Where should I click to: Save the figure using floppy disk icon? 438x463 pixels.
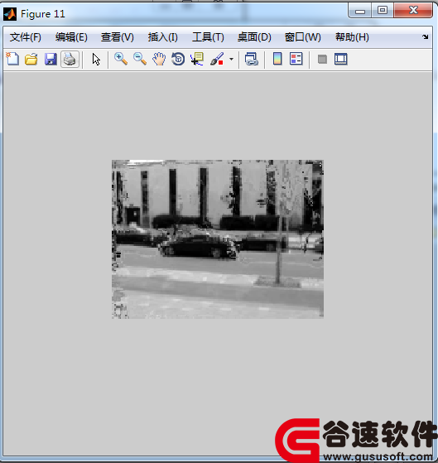(x=51, y=60)
